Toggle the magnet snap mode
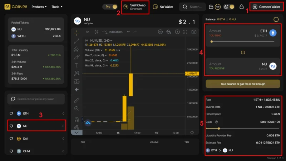Viewport: 286px width, 161px height. pos(77,119)
